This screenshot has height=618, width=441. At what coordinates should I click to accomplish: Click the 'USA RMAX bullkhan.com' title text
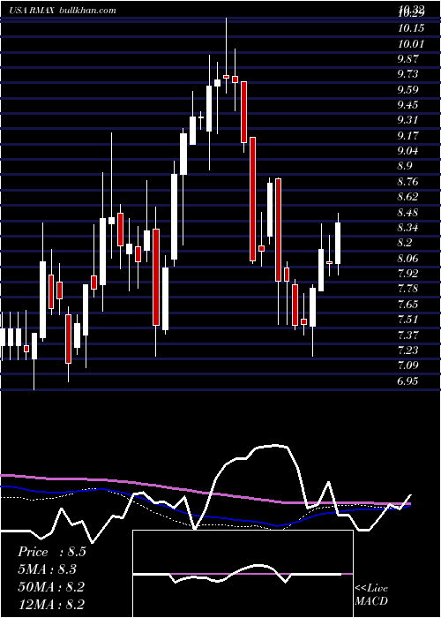(x=63, y=11)
